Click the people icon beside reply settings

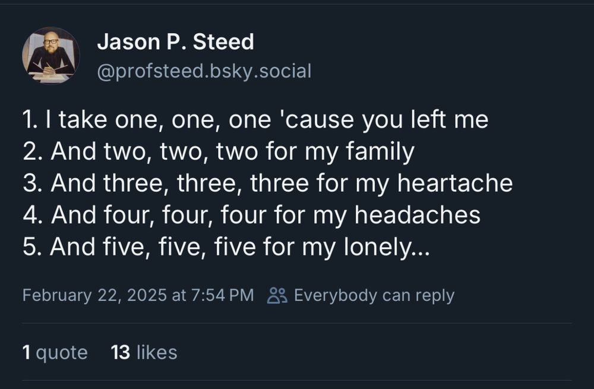tap(277, 295)
